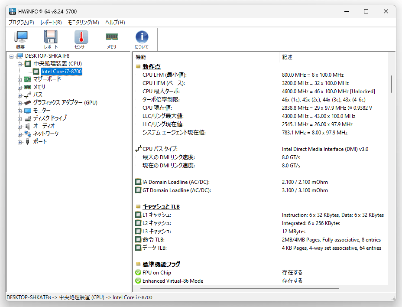The image size is (402, 307).
Task: Select the ターボ倍率制限 row
Action: (260, 100)
